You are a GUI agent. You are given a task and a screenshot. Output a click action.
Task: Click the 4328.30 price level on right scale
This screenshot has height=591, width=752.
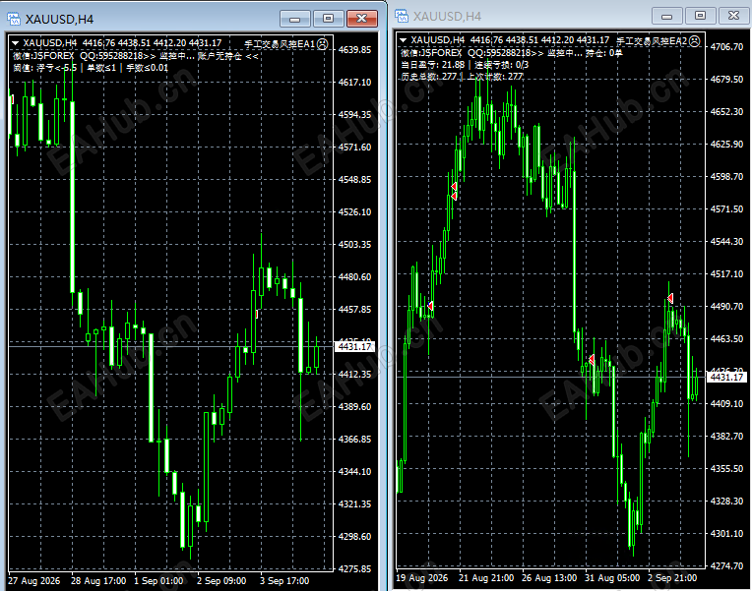point(726,502)
